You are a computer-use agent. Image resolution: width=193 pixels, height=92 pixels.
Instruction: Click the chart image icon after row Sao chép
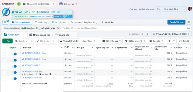coord(51,74)
